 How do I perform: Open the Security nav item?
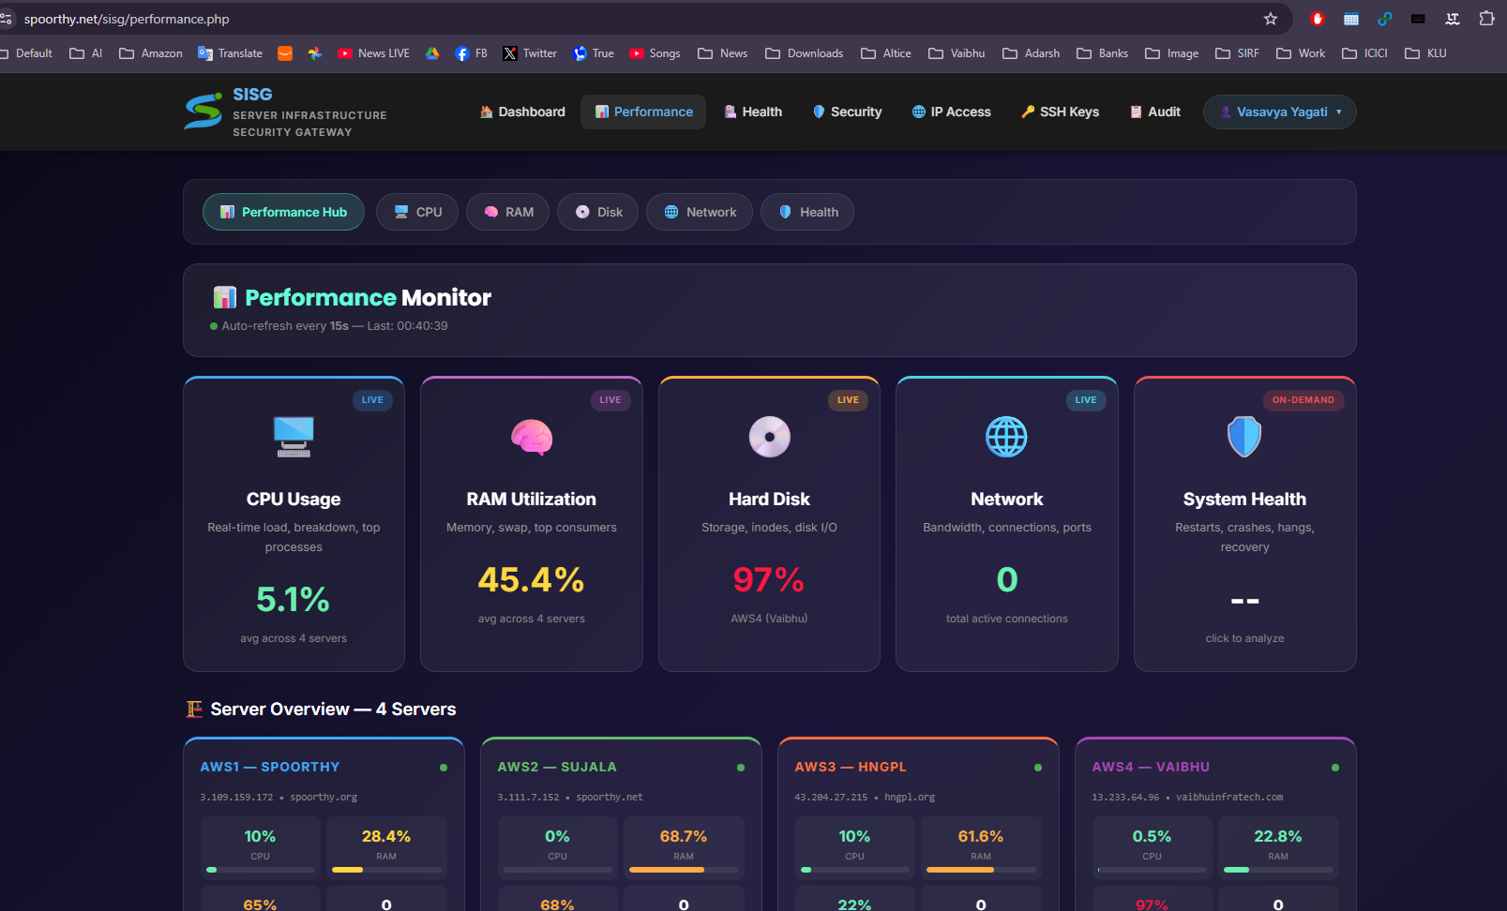pyautogui.click(x=847, y=112)
